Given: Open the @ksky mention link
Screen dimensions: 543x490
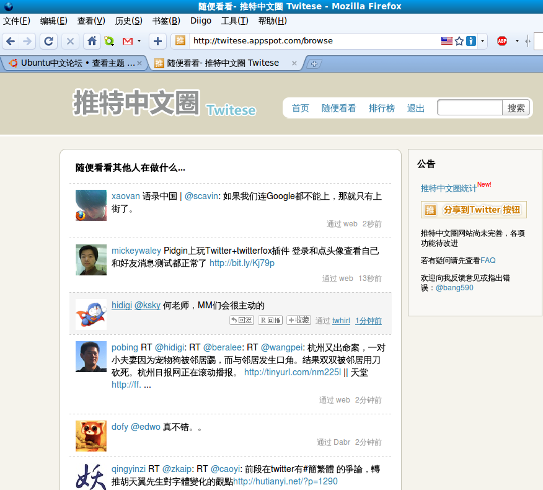Looking at the screenshot, I should [147, 305].
